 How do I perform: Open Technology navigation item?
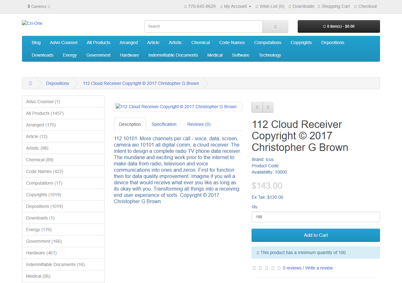[270, 55]
